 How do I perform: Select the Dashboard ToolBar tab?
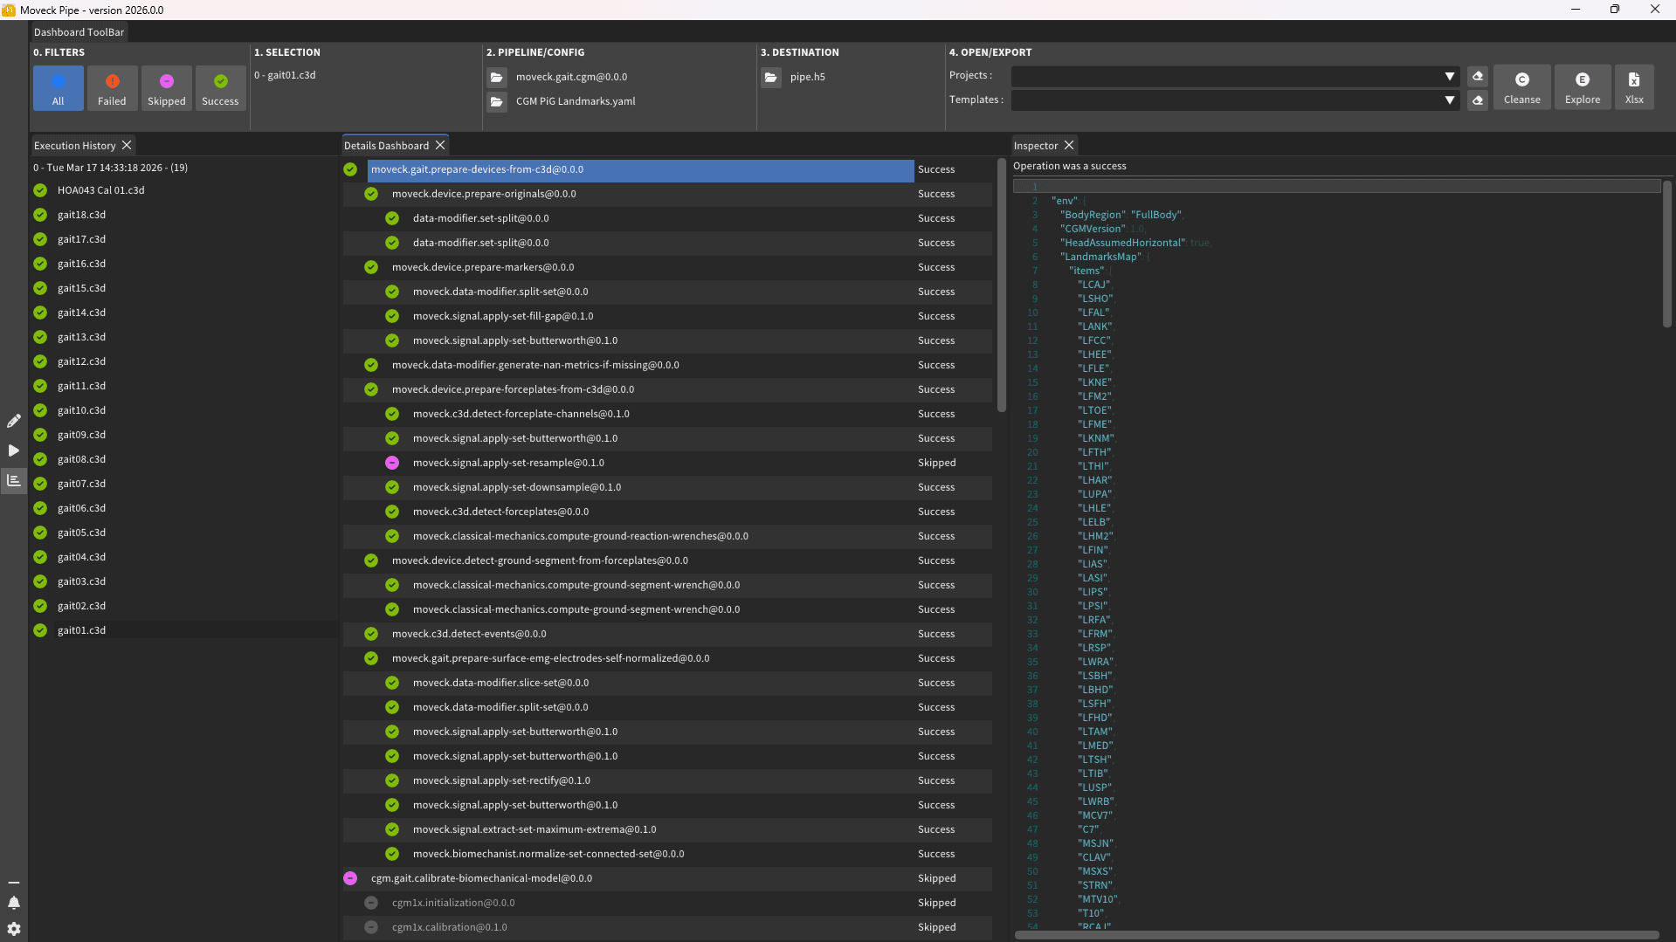point(79,32)
